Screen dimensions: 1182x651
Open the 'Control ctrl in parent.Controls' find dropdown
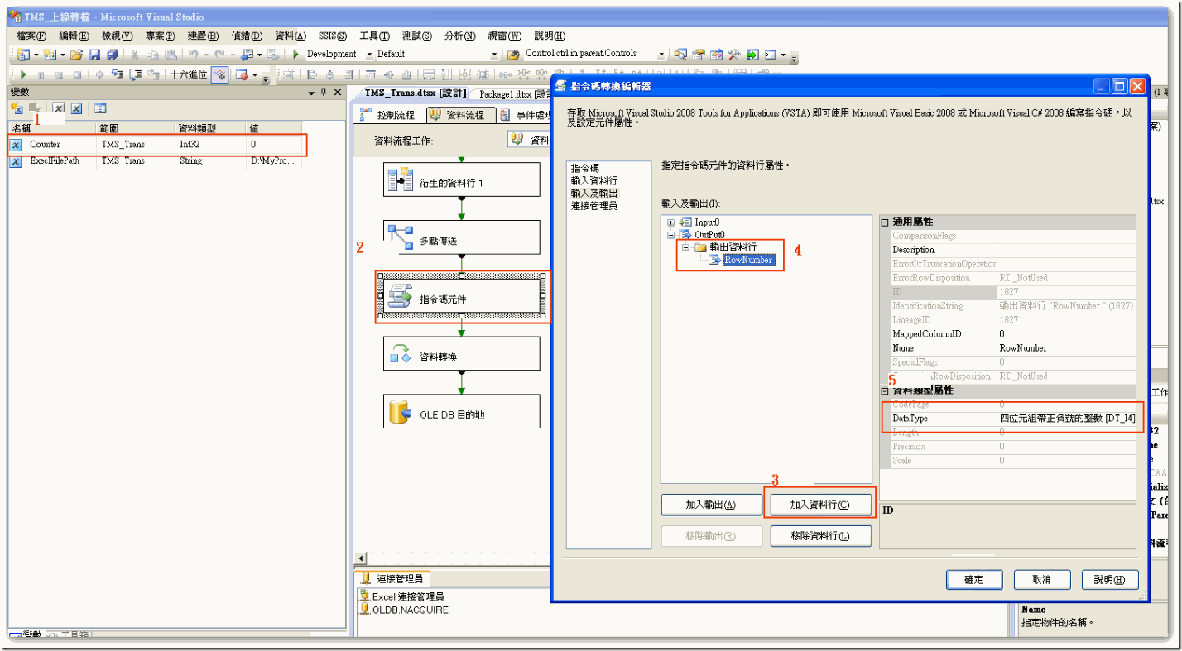[661, 55]
